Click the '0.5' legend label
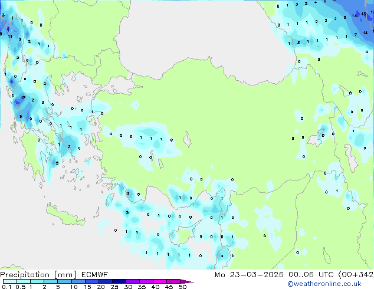The width and height of the screenshot is (374, 289). point(20,287)
